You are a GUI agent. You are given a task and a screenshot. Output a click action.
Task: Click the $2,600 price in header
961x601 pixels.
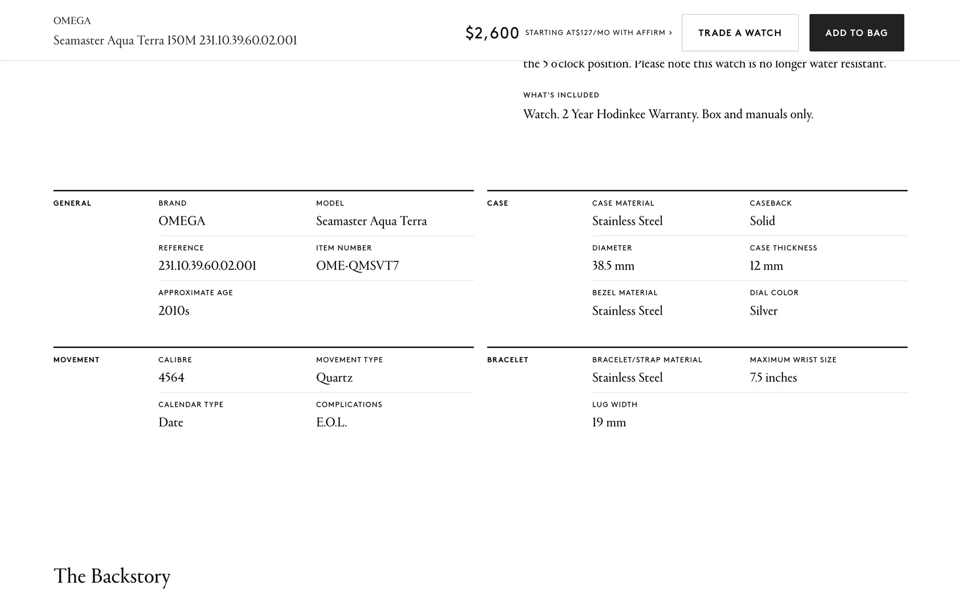coord(492,33)
